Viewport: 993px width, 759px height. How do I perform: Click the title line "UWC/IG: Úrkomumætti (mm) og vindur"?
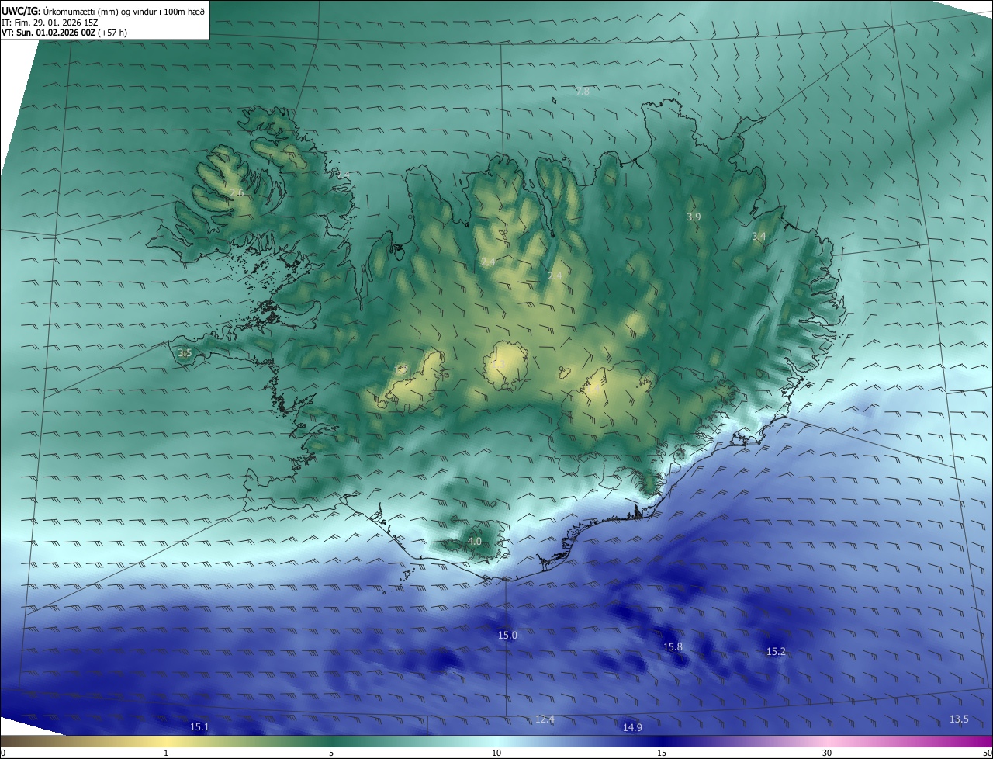click(x=103, y=11)
